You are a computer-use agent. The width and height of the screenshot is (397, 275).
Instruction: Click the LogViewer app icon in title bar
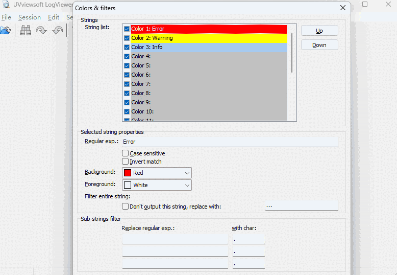(x=6, y=4)
